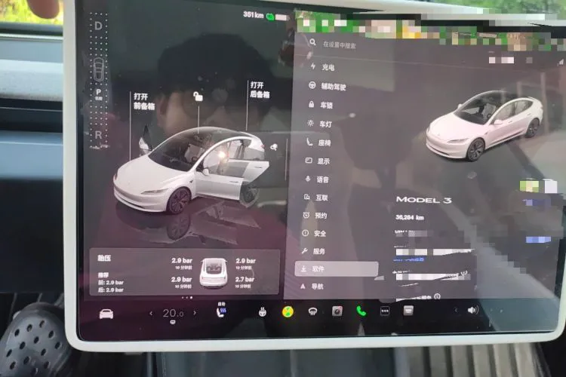
Task: Click the speaker volume icon
Action: pyautogui.click(x=473, y=310)
